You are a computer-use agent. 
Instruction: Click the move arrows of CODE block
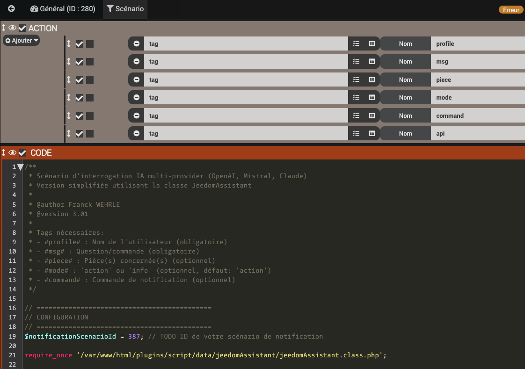4,152
